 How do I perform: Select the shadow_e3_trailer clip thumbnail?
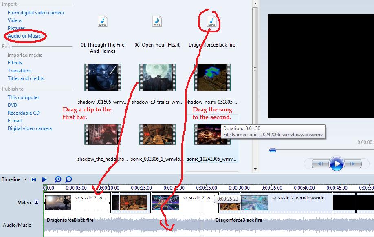[x=157, y=78]
